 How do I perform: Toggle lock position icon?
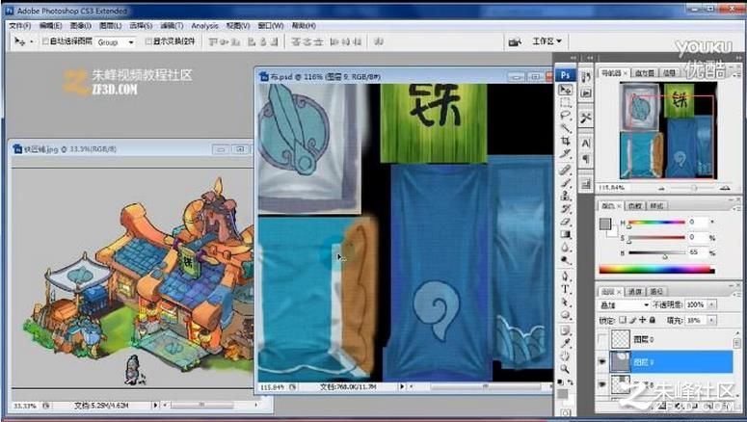coord(642,320)
